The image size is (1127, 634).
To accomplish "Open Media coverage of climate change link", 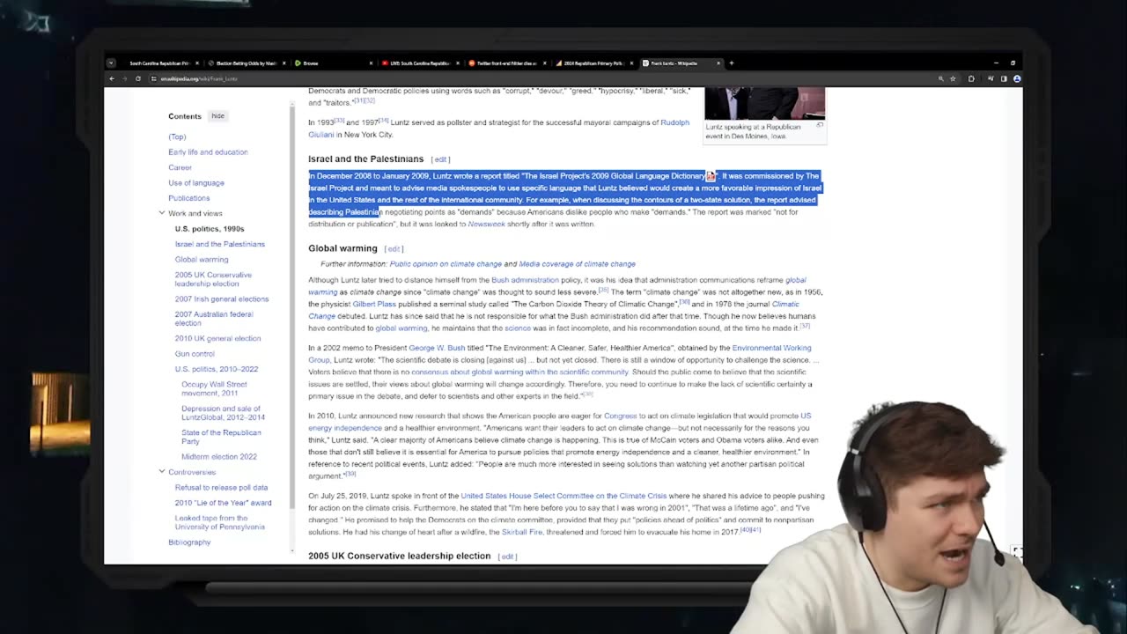I will tap(577, 263).
